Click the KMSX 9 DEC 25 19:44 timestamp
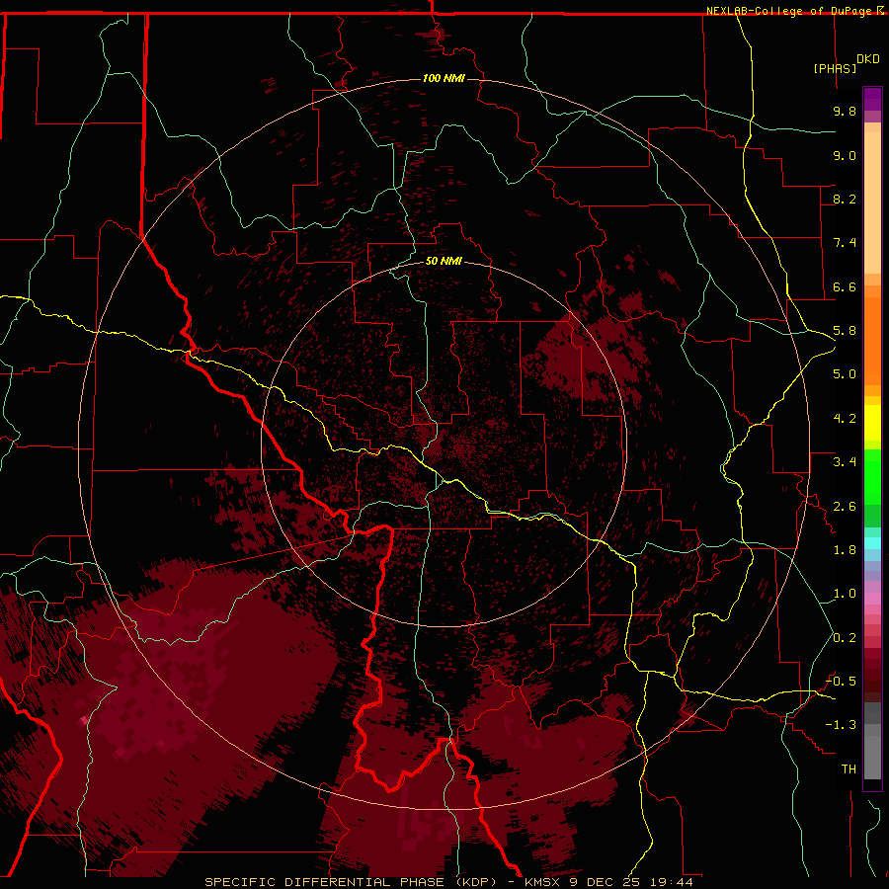 [608, 882]
